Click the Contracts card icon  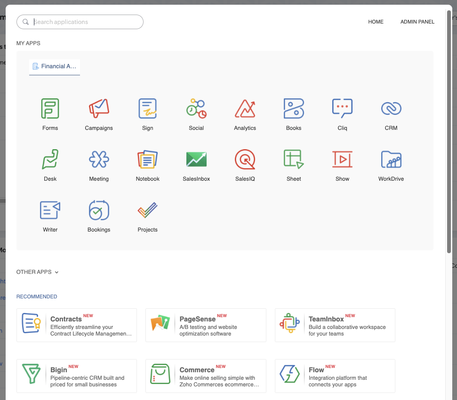click(x=31, y=323)
